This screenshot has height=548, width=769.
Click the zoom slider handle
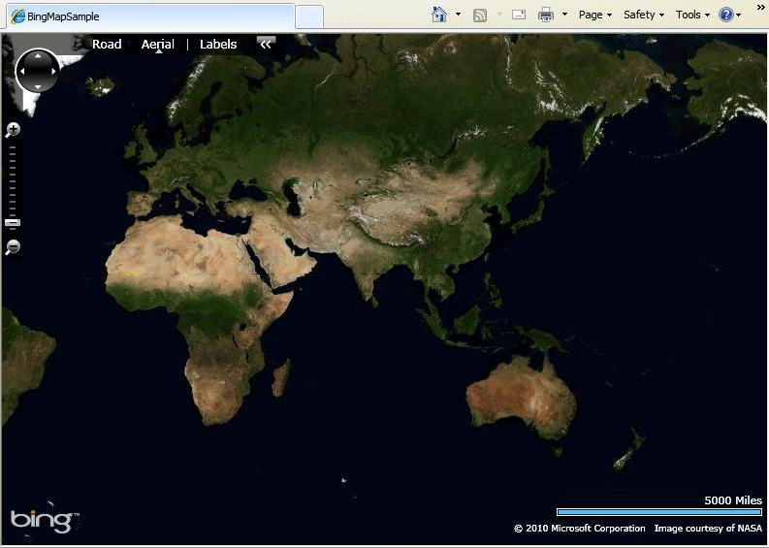click(13, 223)
